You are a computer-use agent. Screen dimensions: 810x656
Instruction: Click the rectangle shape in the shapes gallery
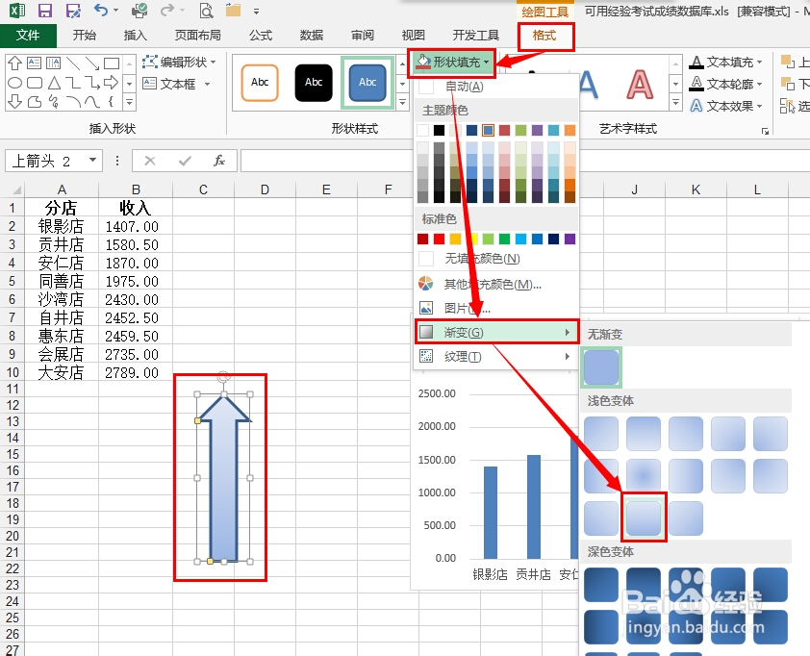pyautogui.click(x=113, y=64)
